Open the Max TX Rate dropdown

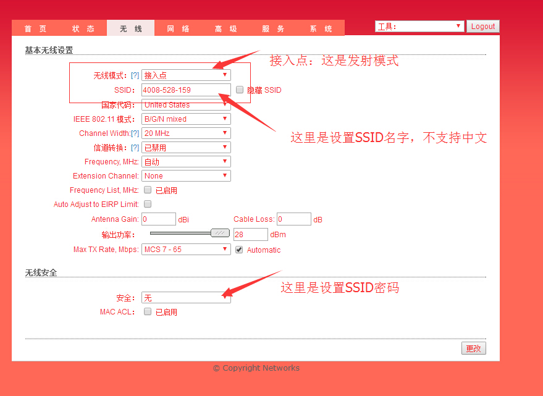pos(186,250)
